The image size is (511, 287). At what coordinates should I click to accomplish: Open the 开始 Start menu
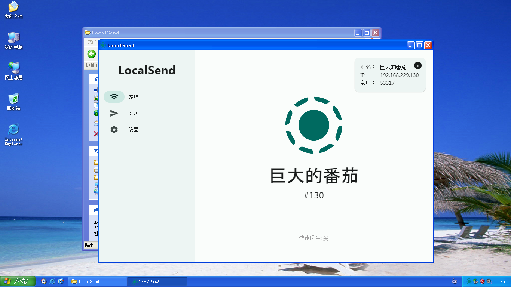point(18,281)
